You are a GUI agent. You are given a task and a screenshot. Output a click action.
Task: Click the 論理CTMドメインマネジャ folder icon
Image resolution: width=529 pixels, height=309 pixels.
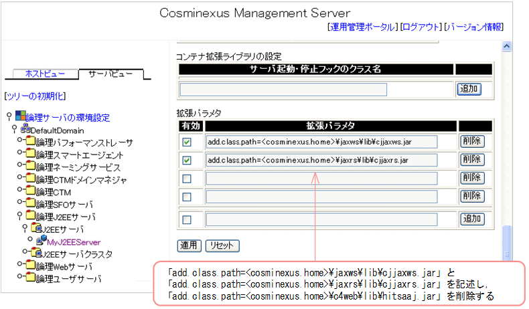(x=31, y=179)
